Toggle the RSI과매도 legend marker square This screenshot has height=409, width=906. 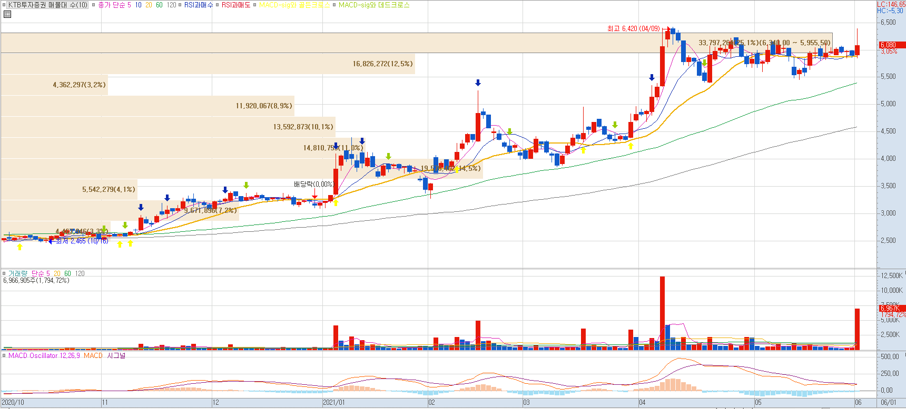click(x=217, y=5)
